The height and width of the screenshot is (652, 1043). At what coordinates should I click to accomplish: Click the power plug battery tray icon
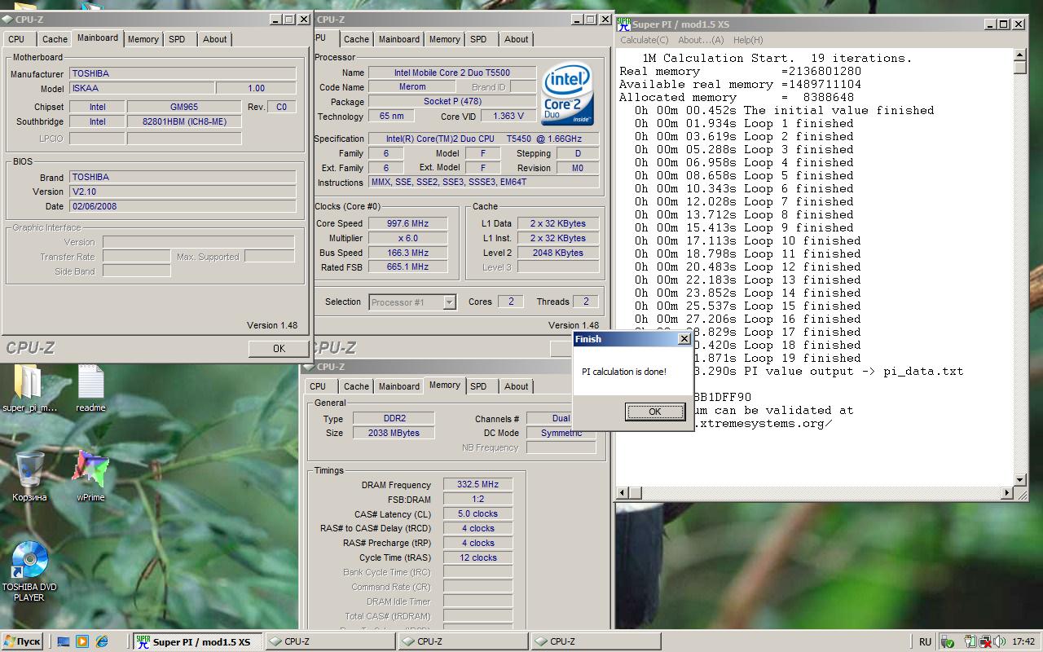970,641
